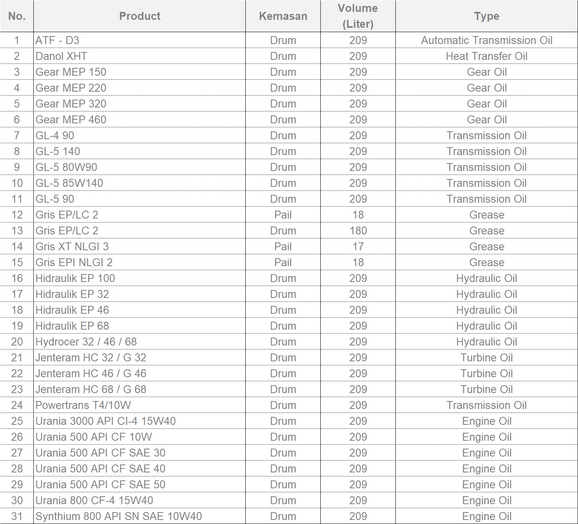Viewport: 578px width, 524px height.
Task: Click the Pail cell for Gris XT NLGI 3
Action: click(283, 247)
